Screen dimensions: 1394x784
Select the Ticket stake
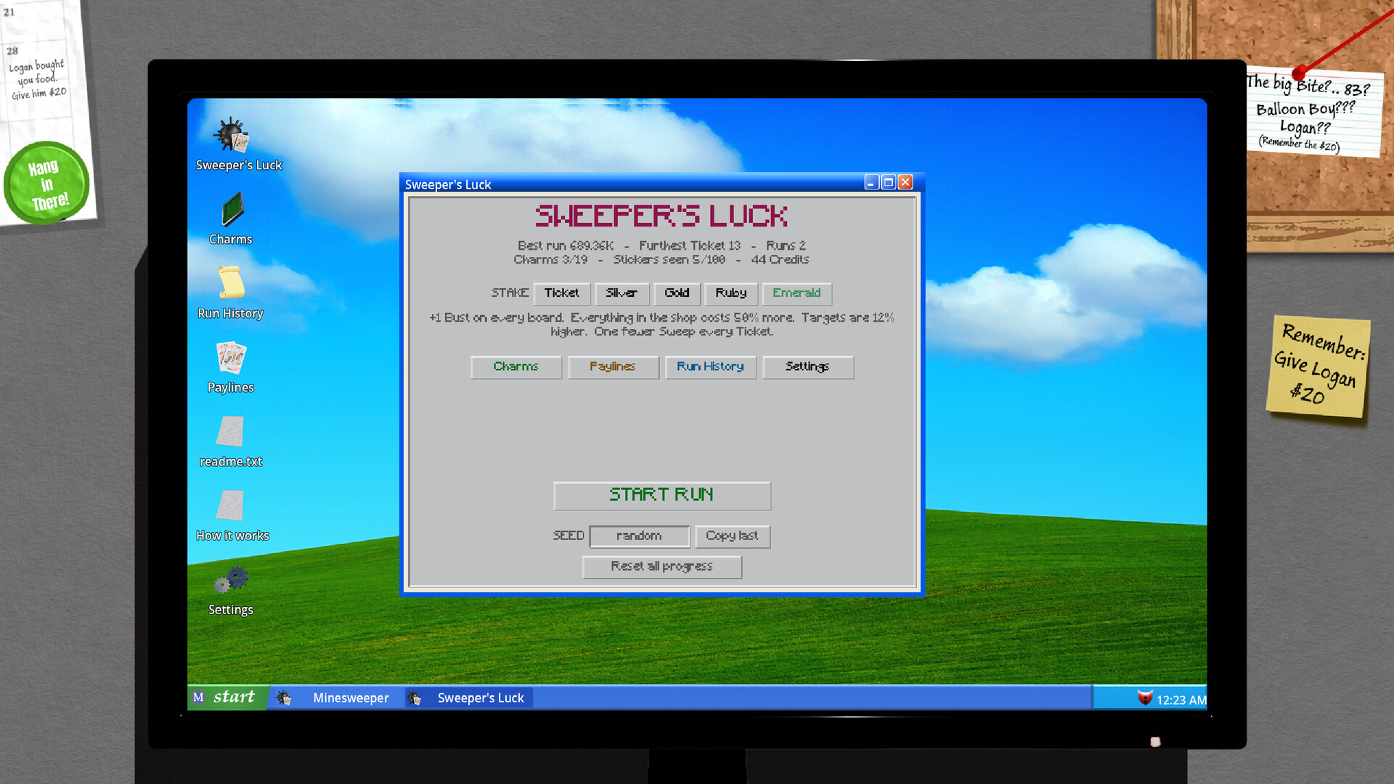pyautogui.click(x=562, y=293)
